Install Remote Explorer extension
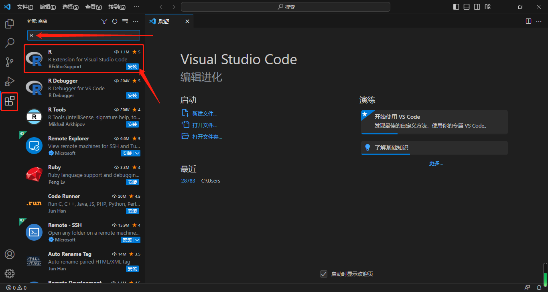 pyautogui.click(x=127, y=153)
